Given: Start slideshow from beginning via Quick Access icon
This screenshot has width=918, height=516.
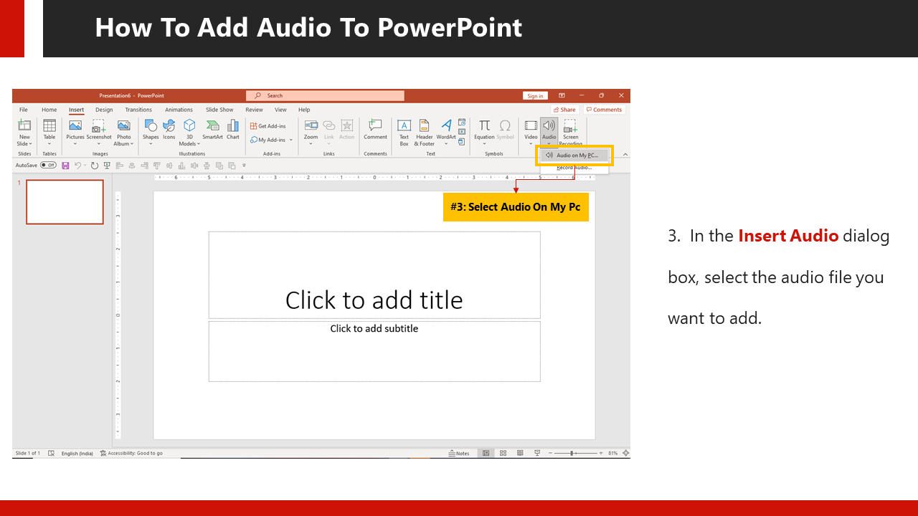Looking at the screenshot, I should coord(107,166).
